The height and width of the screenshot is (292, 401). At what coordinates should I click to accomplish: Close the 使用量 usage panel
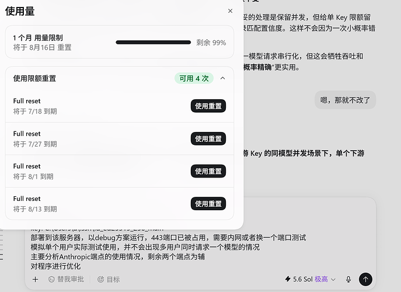tap(230, 11)
